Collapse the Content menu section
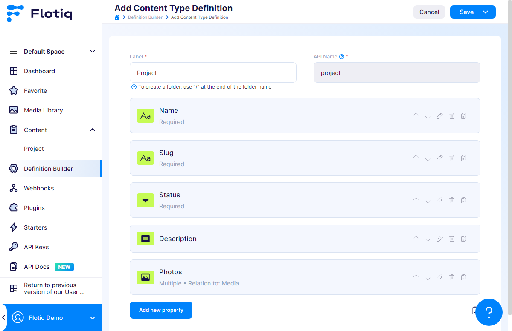 (93, 130)
